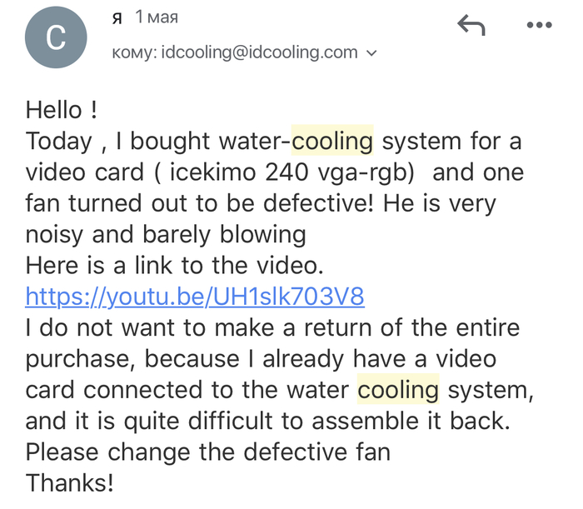Open the three-dot more options menu

(x=540, y=25)
